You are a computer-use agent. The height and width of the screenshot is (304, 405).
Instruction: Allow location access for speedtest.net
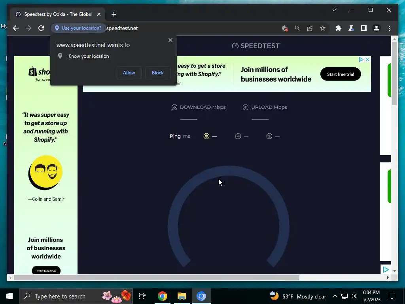point(129,73)
